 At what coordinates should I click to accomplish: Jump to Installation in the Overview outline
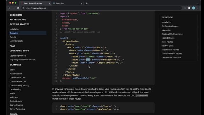click(166, 22)
